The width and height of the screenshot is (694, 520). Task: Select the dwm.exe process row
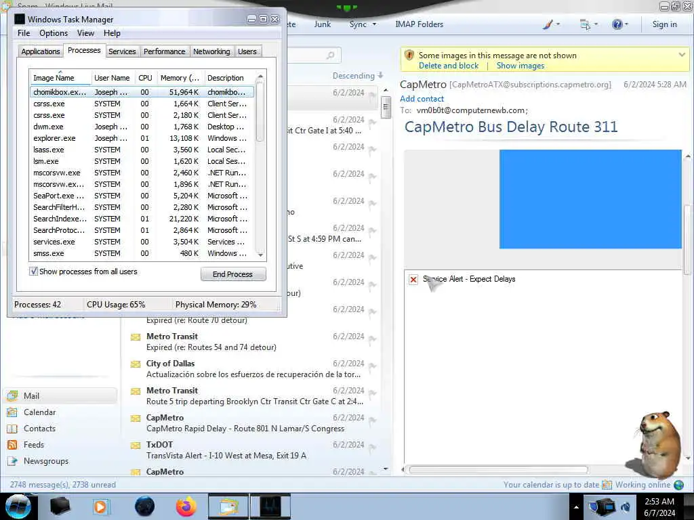(x=142, y=127)
